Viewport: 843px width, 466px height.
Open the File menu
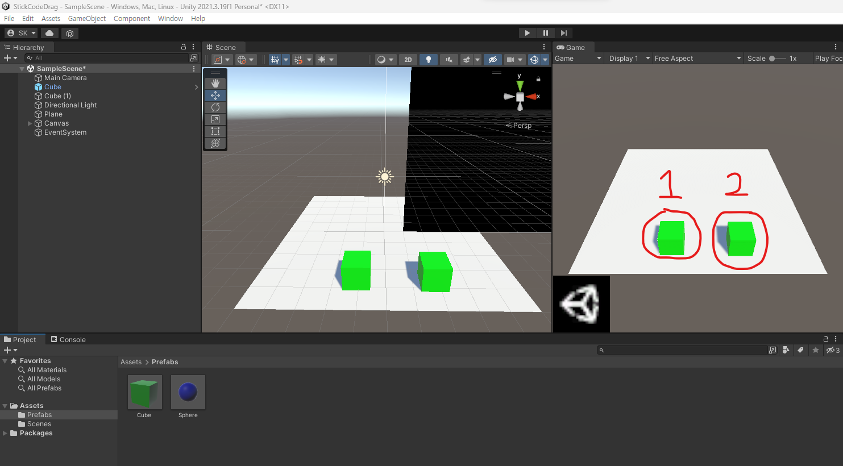[x=9, y=18]
